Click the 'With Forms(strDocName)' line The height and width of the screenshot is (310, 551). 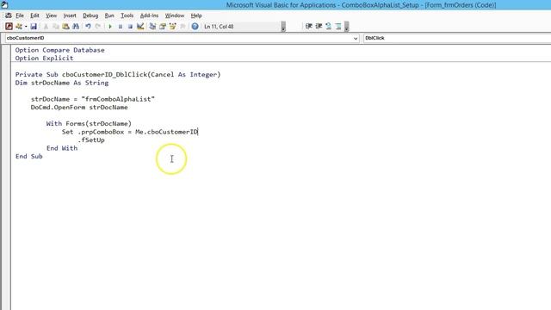(89, 124)
